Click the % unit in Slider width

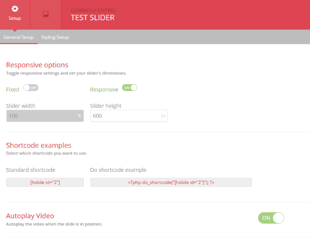[x=79, y=116]
